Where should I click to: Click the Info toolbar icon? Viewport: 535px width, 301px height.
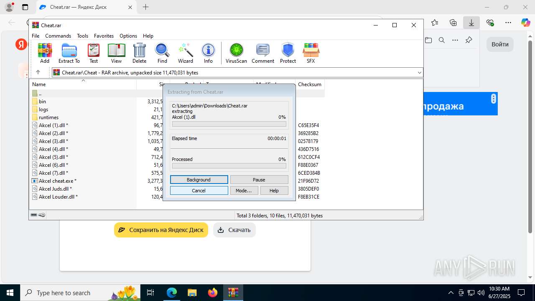point(208,53)
